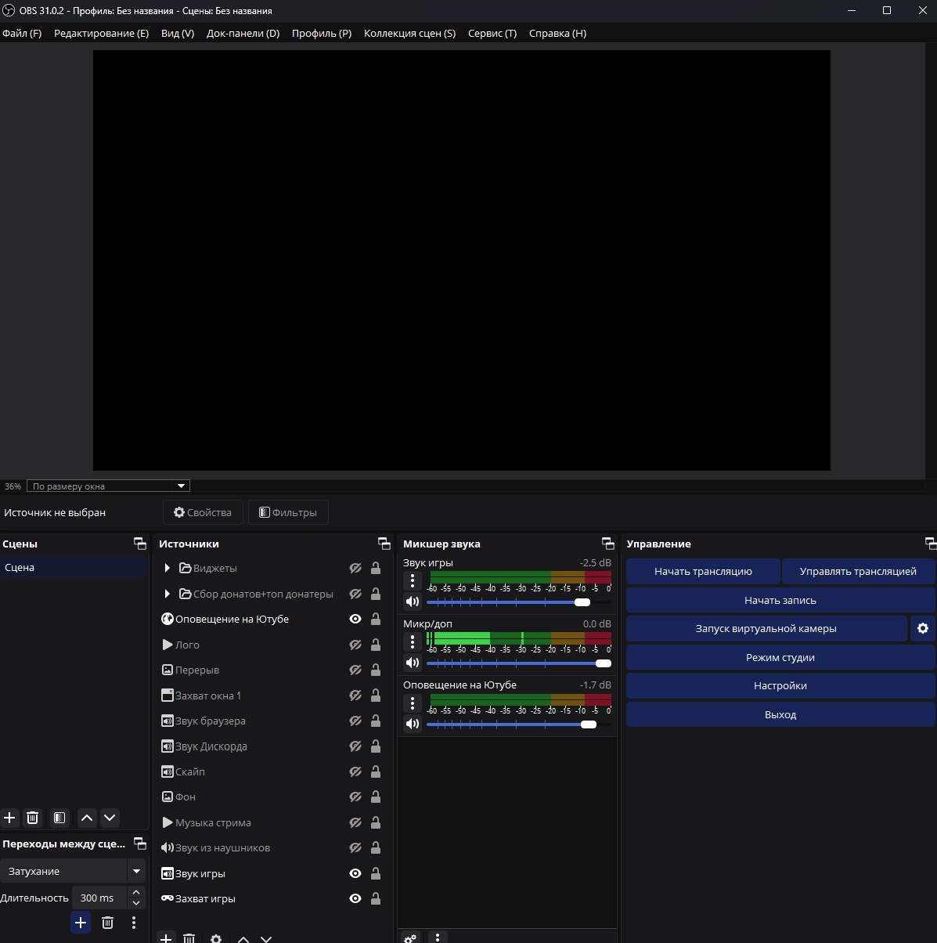Remove transition with trash icon
This screenshot has height=943, width=937.
click(108, 923)
